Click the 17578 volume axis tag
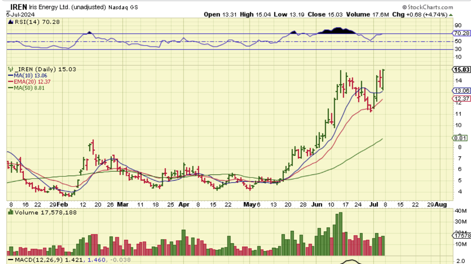This screenshot has width=471, height=264. pyautogui.click(x=462, y=235)
